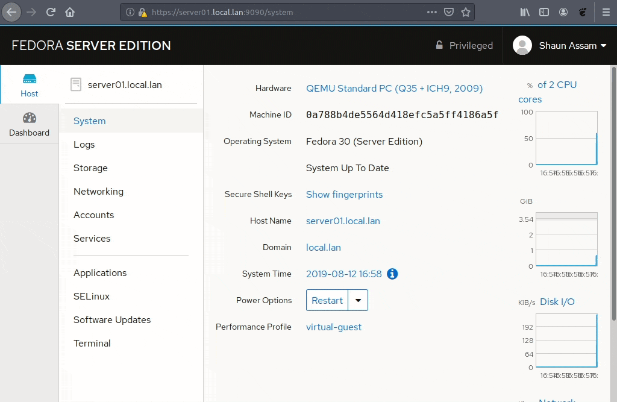Open page actions three-dot menu
Screen dimensions: 617x402
coord(432,12)
